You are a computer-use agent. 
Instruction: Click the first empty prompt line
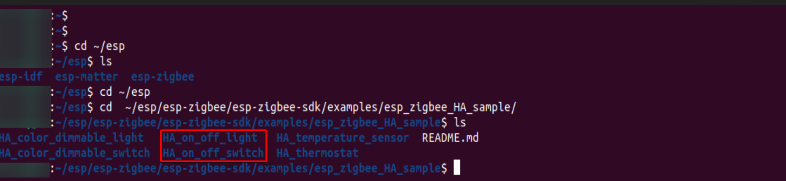click(x=60, y=16)
